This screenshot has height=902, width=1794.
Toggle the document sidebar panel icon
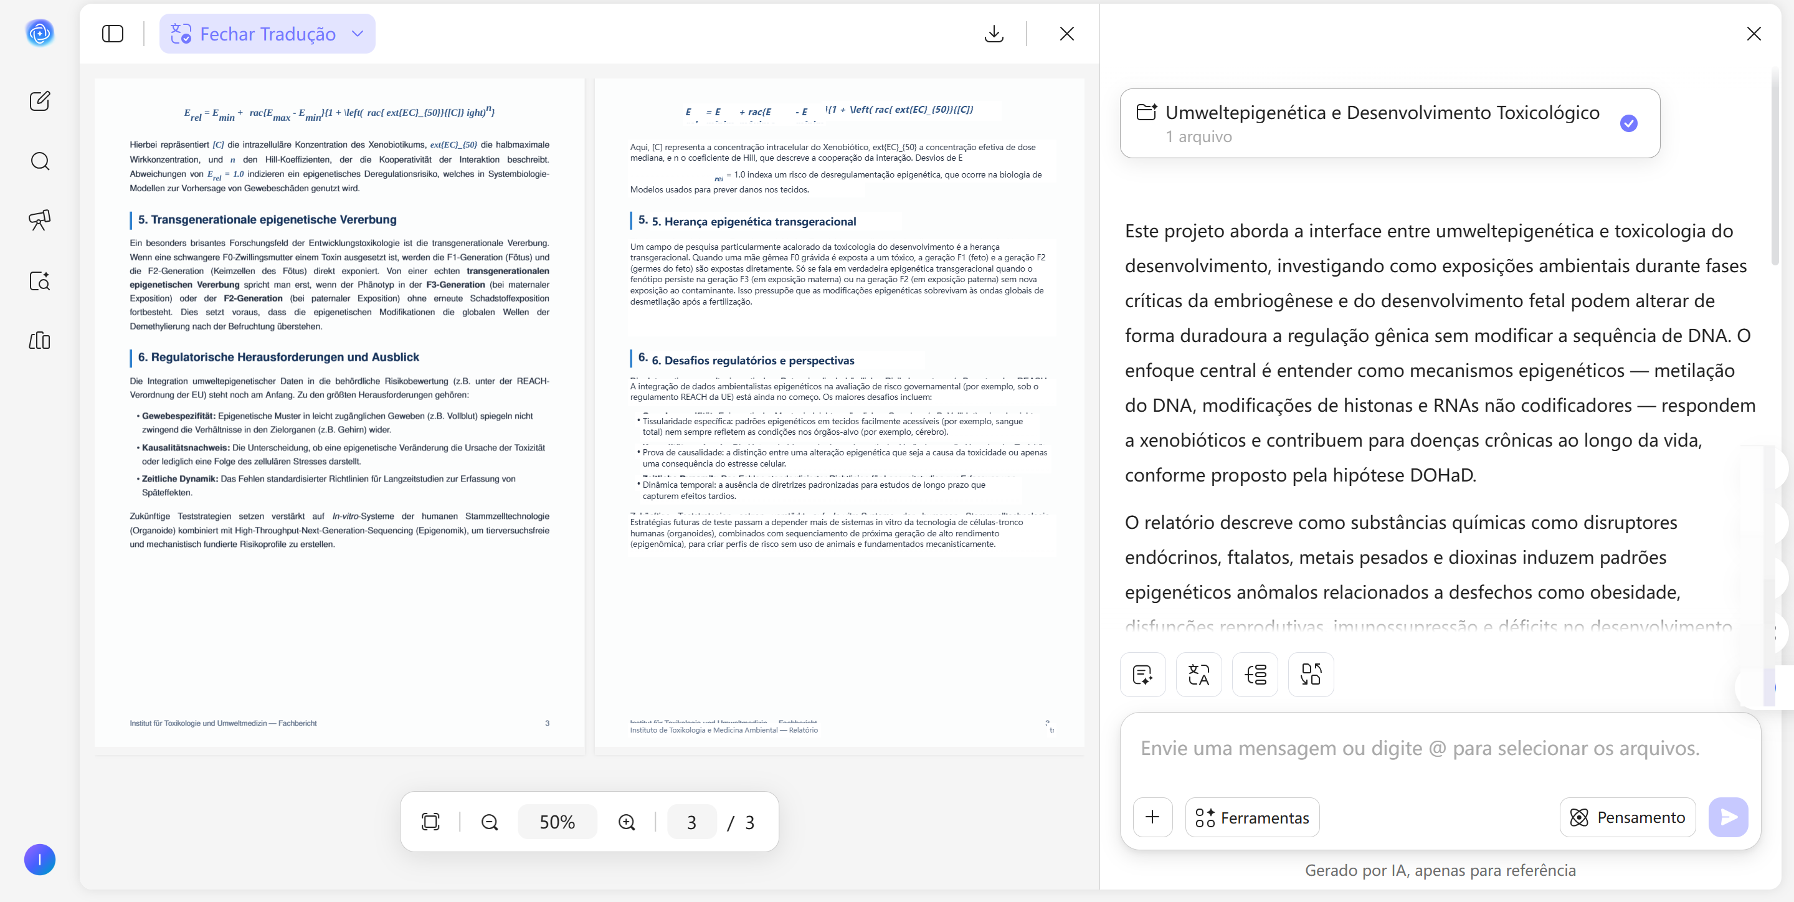click(112, 34)
